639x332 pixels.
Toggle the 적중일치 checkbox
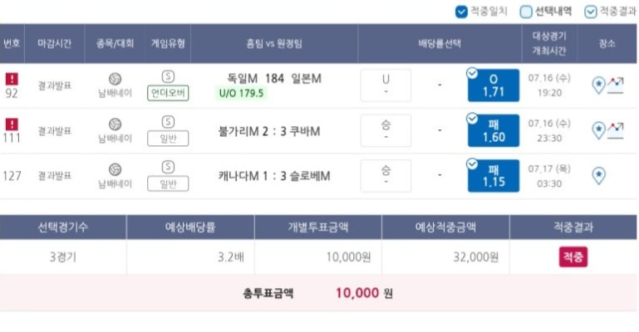(x=461, y=12)
